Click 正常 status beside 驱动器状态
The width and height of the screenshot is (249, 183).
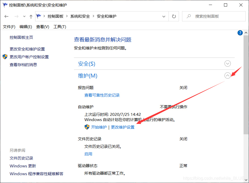tap(183, 166)
